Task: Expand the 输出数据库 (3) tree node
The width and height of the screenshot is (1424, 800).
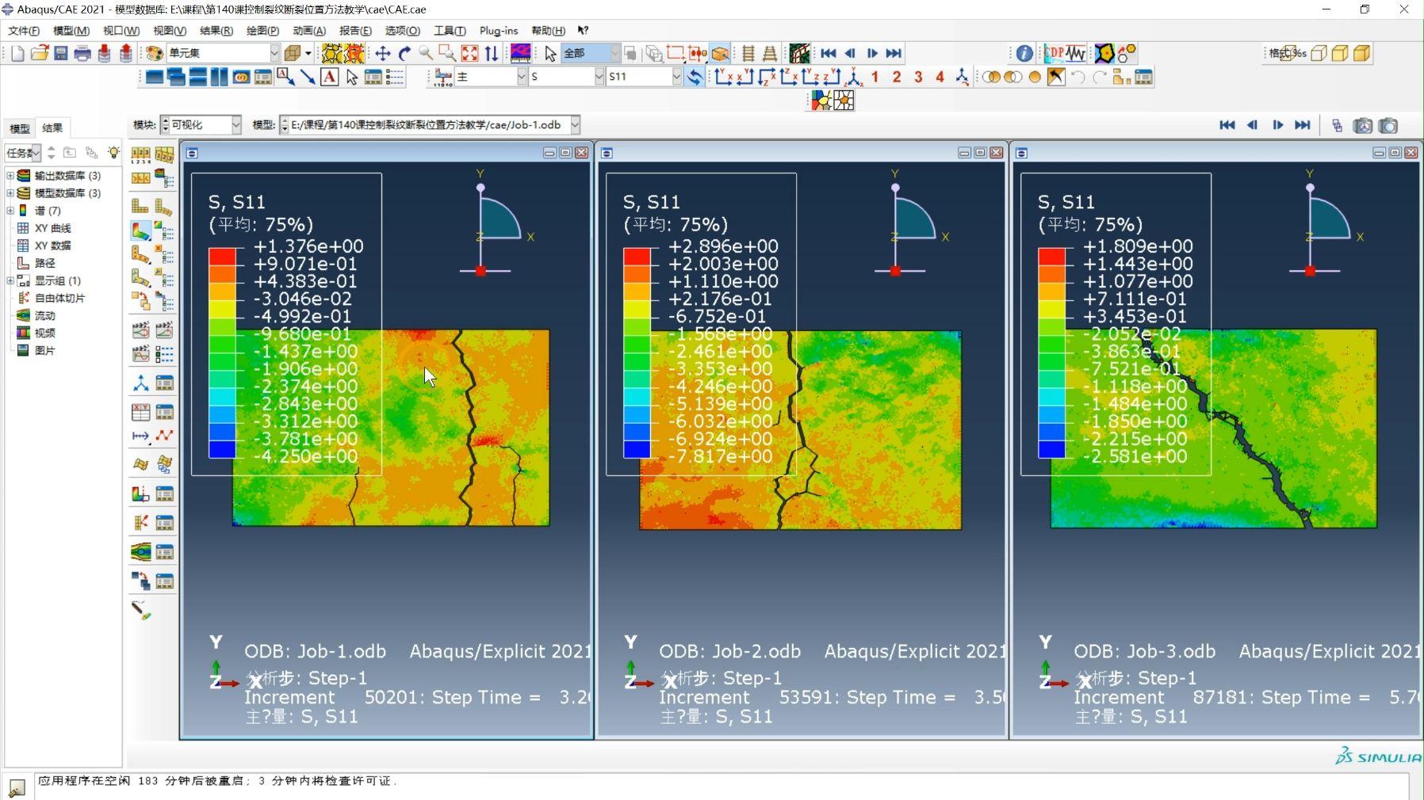Action: click(10, 175)
